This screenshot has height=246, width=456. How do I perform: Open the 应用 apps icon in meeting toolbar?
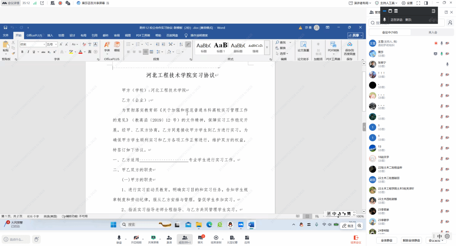click(x=247, y=238)
